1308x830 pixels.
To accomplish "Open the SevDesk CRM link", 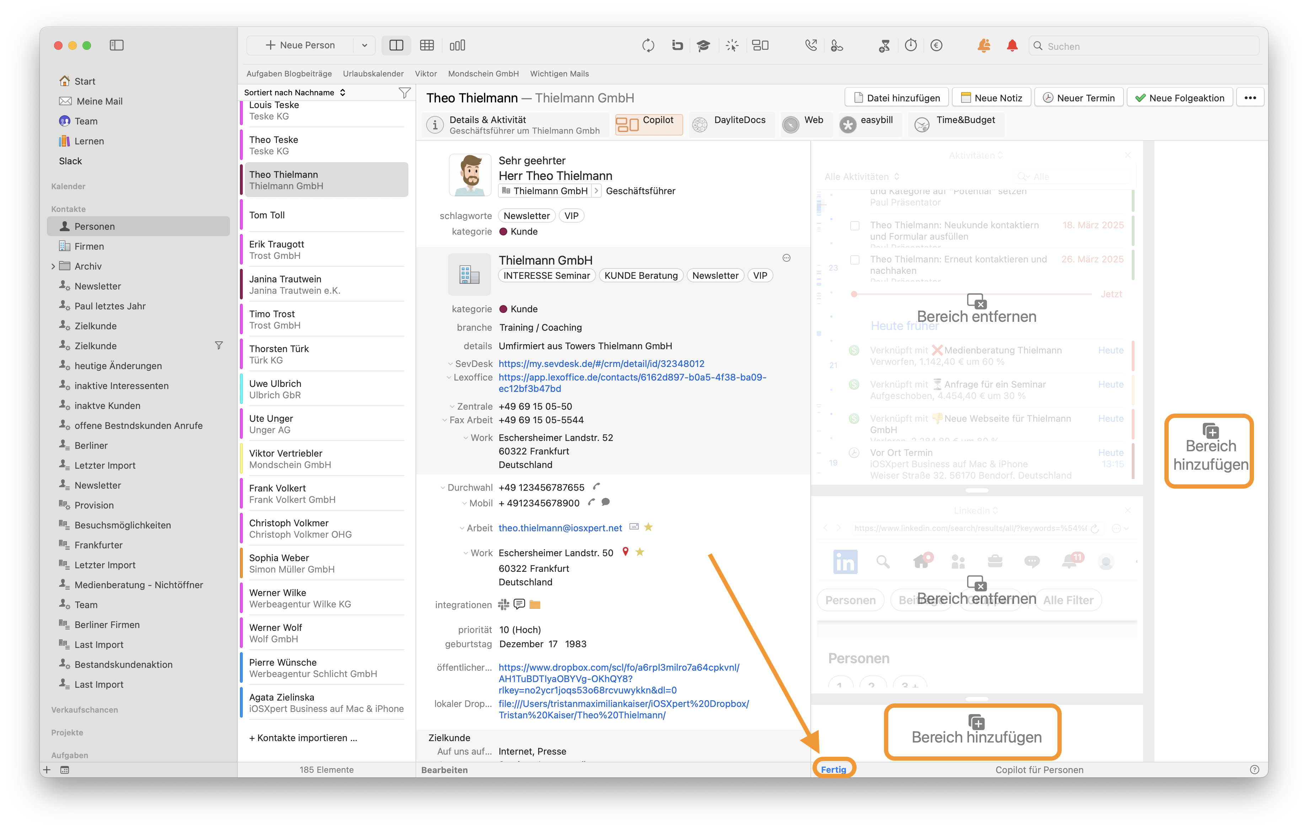I will [601, 364].
